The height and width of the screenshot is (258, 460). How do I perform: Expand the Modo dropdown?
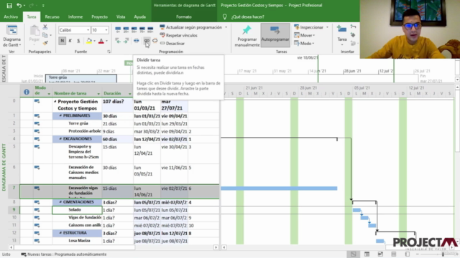coord(313,43)
